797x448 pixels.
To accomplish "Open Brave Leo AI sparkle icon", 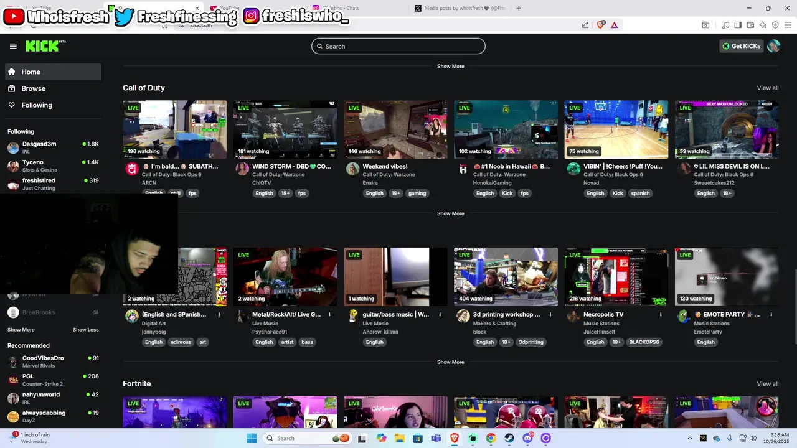I will coord(763,25).
